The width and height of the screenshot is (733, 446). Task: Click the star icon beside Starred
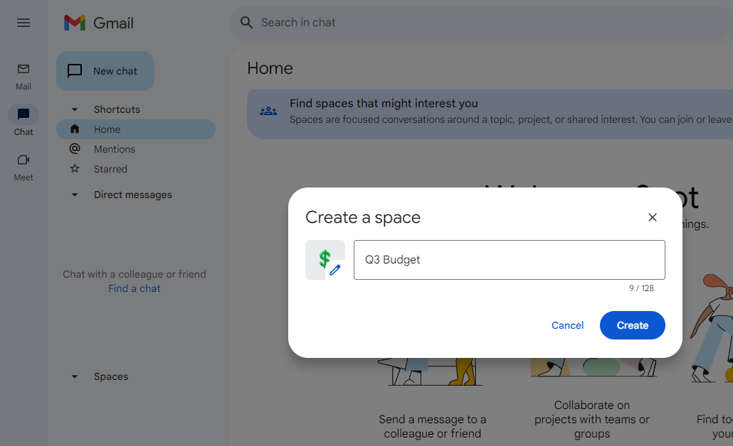[75, 168]
